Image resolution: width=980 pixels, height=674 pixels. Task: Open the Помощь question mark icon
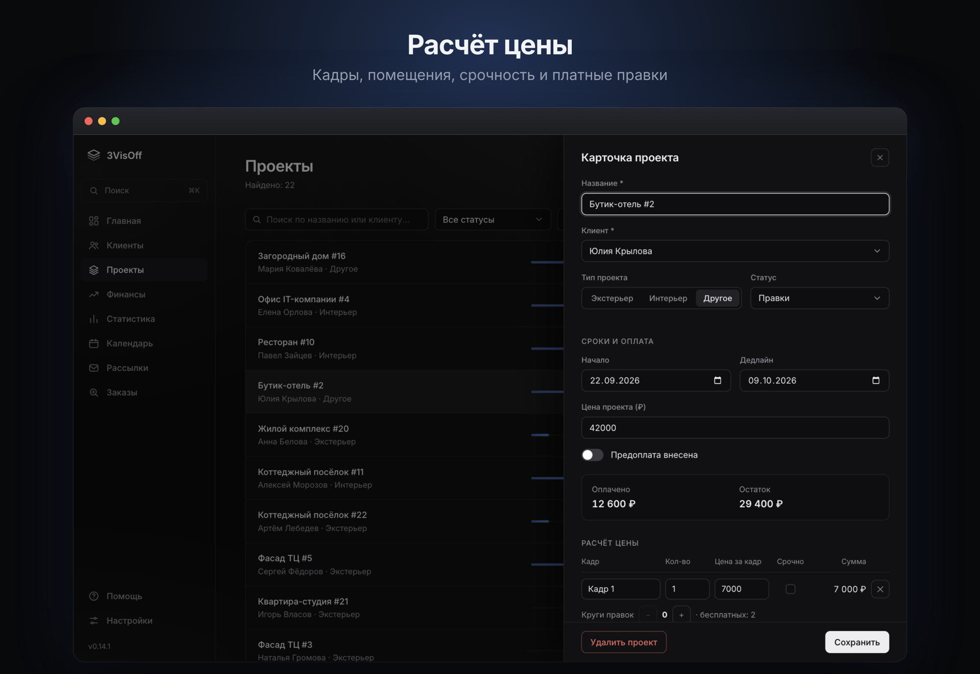click(x=94, y=596)
